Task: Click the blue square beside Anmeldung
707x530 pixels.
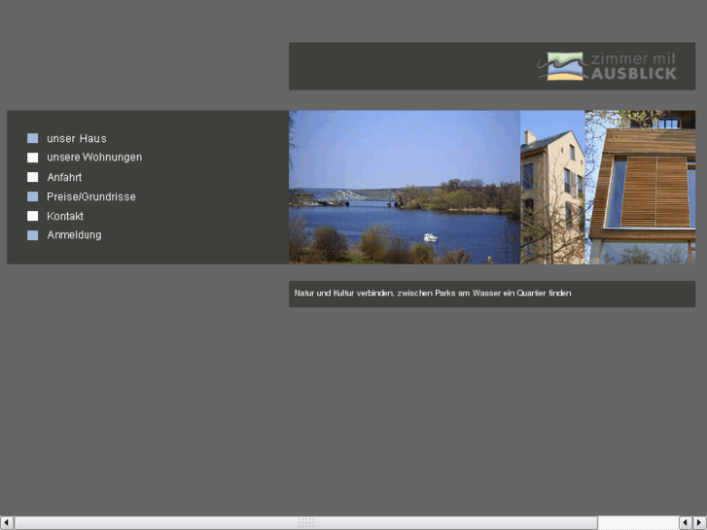Action: pos(32,235)
